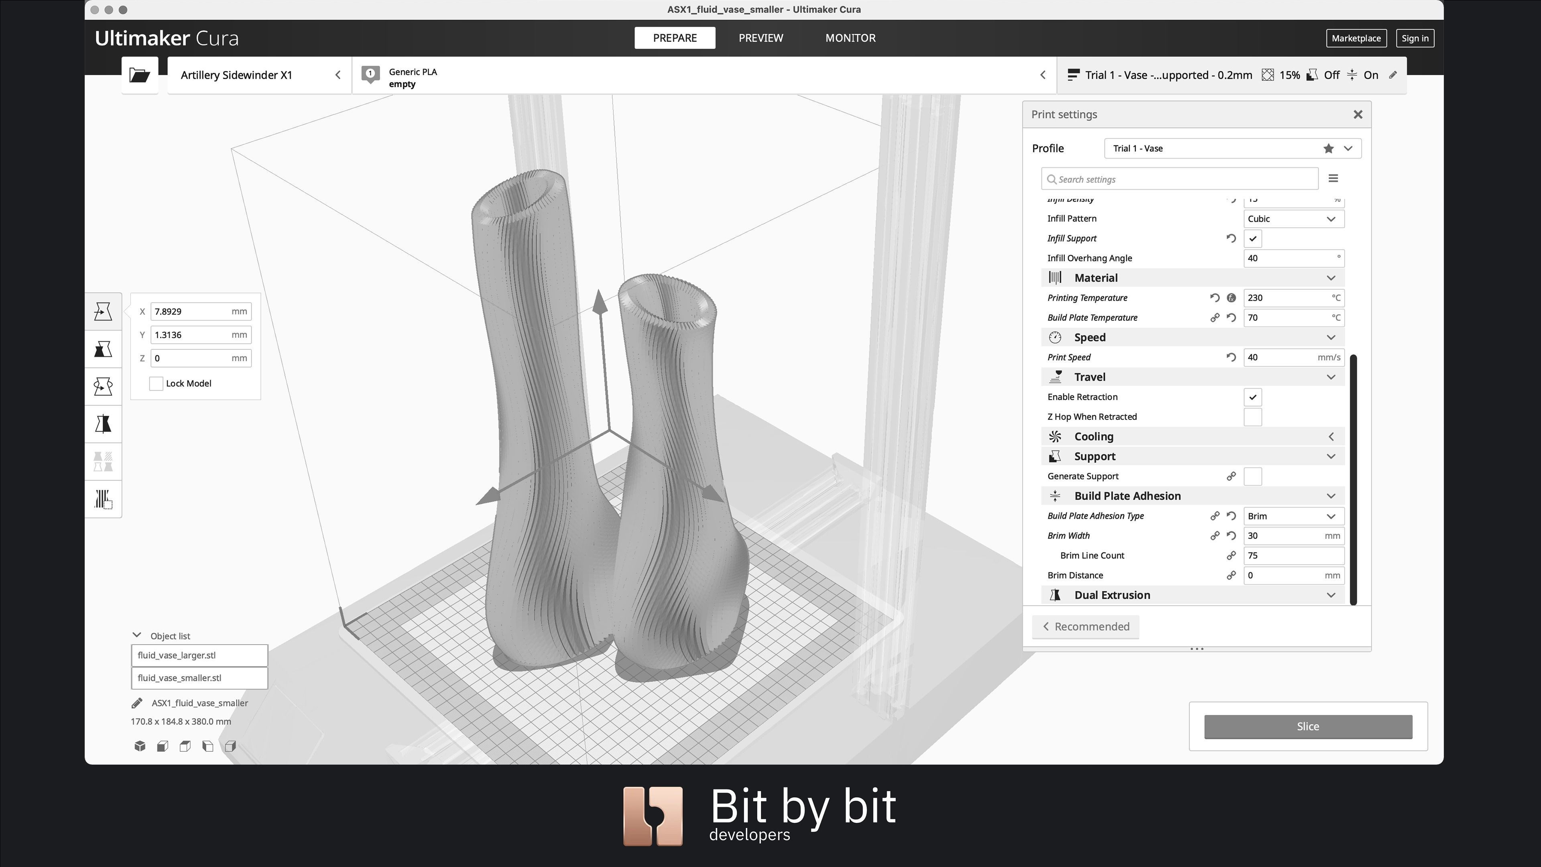The height and width of the screenshot is (867, 1541).
Task: Uncheck the Infill Support checkbox
Action: coord(1252,238)
